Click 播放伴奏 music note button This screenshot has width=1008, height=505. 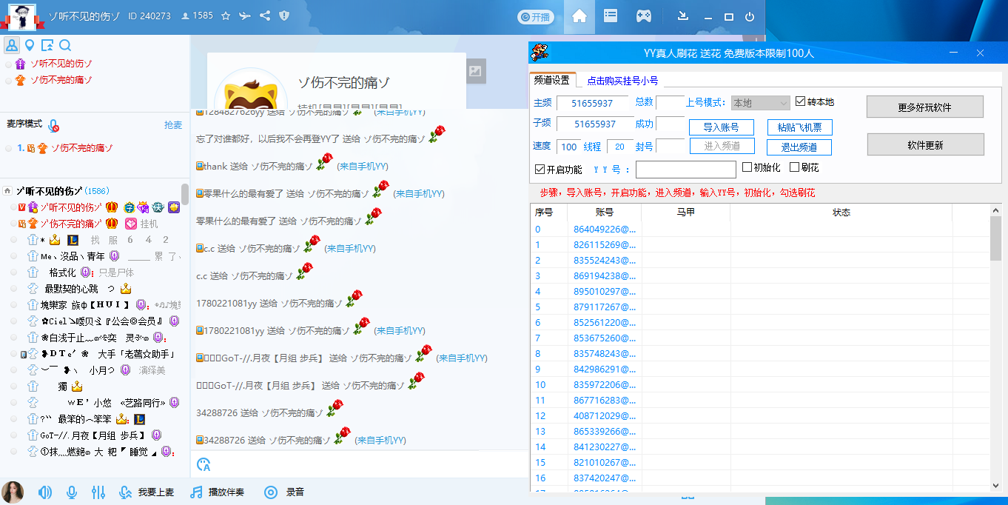[x=217, y=492]
